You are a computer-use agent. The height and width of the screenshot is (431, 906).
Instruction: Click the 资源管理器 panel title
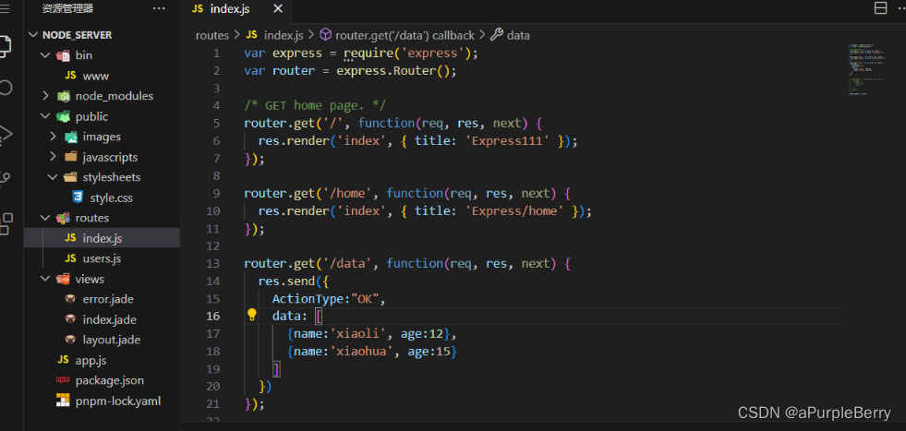tap(67, 8)
